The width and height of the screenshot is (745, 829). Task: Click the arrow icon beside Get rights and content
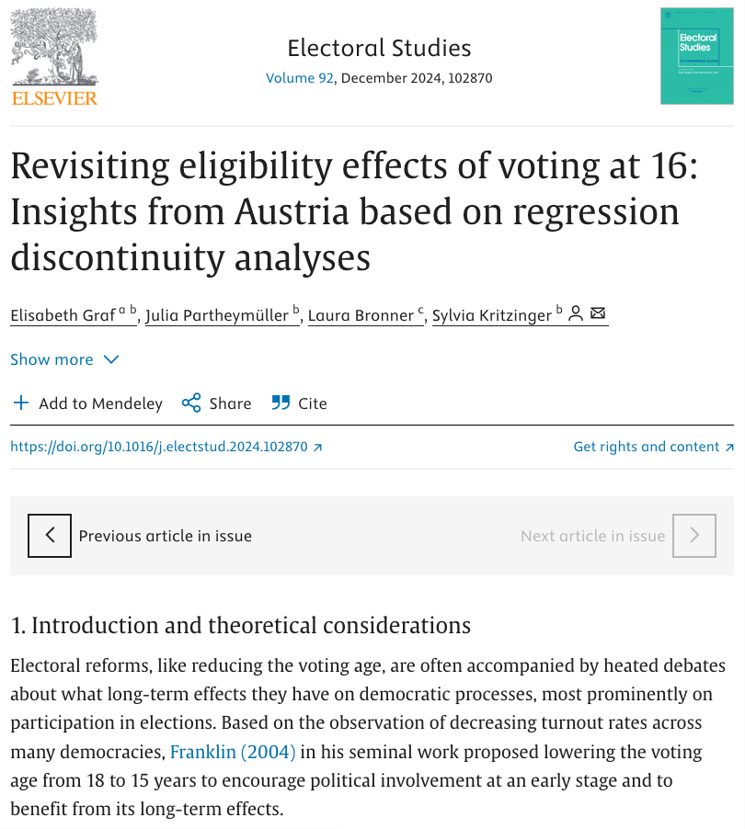(729, 448)
